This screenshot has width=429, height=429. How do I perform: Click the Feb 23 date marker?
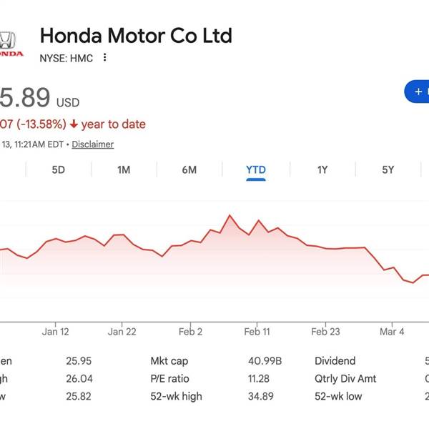tap(325, 332)
